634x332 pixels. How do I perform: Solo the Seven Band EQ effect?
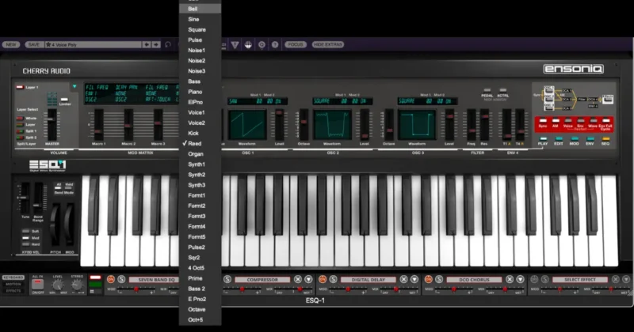(x=121, y=279)
